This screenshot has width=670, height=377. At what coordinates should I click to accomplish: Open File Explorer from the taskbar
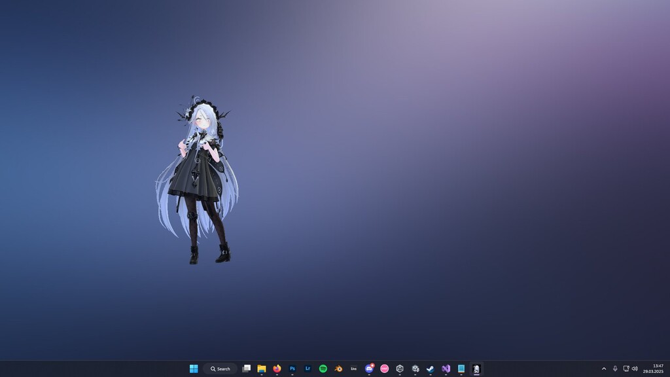tap(262, 368)
